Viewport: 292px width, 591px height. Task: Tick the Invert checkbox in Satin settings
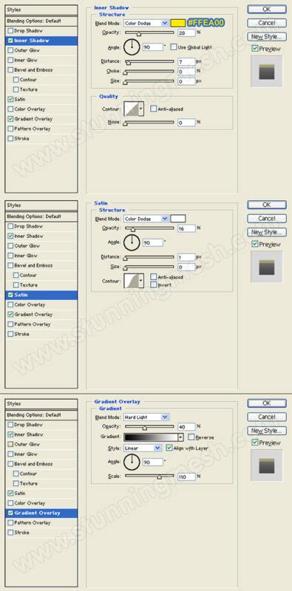point(153,284)
